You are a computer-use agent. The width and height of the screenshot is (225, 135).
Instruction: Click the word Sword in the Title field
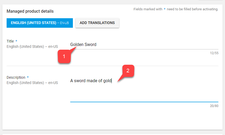click(90, 45)
